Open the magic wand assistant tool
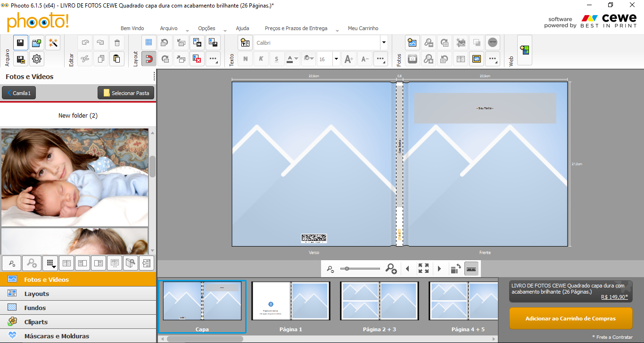The width and height of the screenshot is (644, 343). (53, 43)
